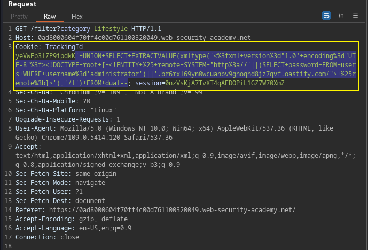Click the TrackingId value yeVwEp3lZP9ipdkK
The width and height of the screenshot is (368, 250).
point(45,56)
